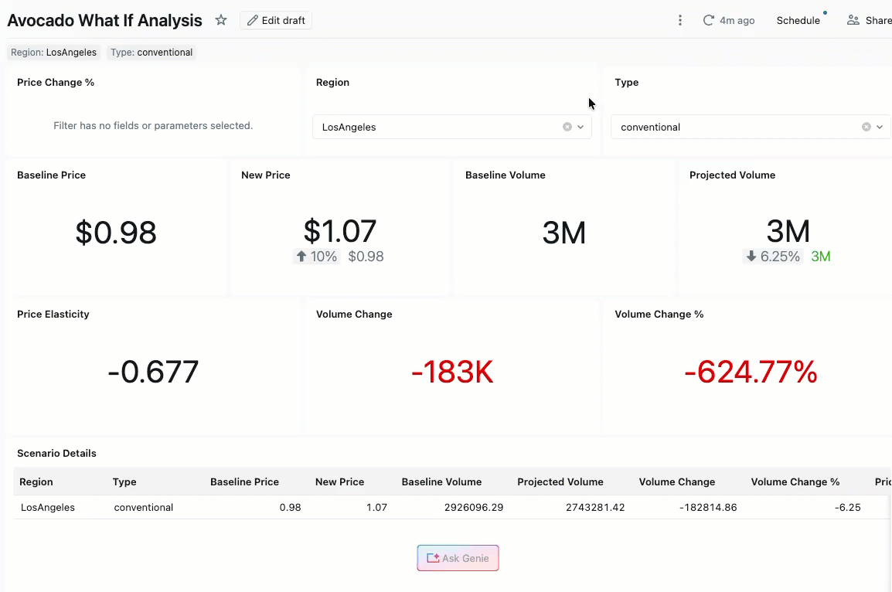Click the Scenario Details section header
892x592 pixels.
(x=56, y=453)
